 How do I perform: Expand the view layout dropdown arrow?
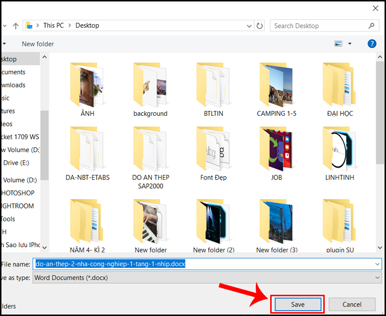pos(349,43)
